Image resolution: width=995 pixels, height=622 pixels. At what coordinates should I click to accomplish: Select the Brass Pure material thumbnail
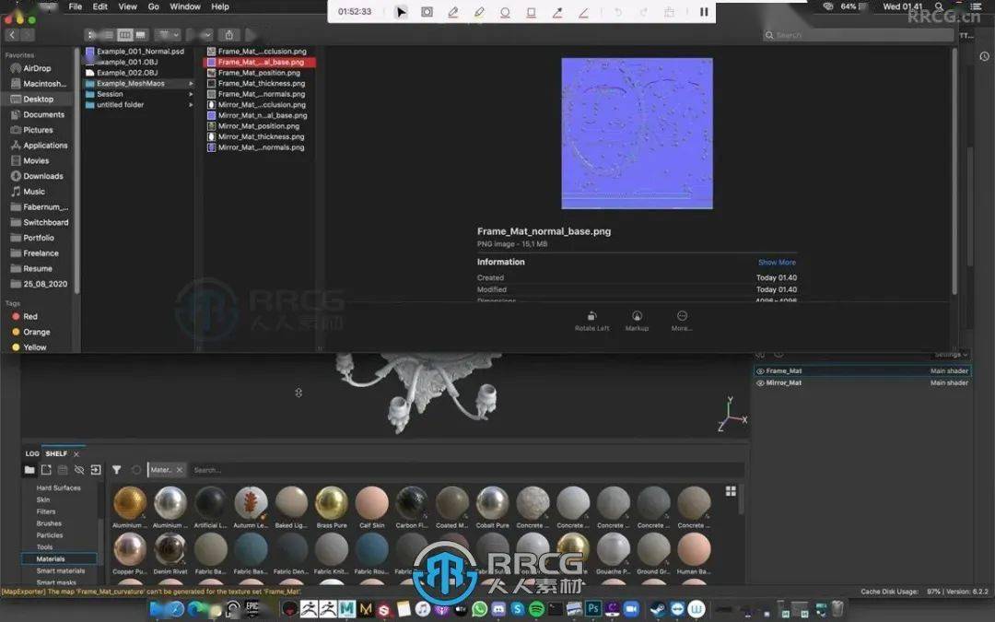point(331,503)
